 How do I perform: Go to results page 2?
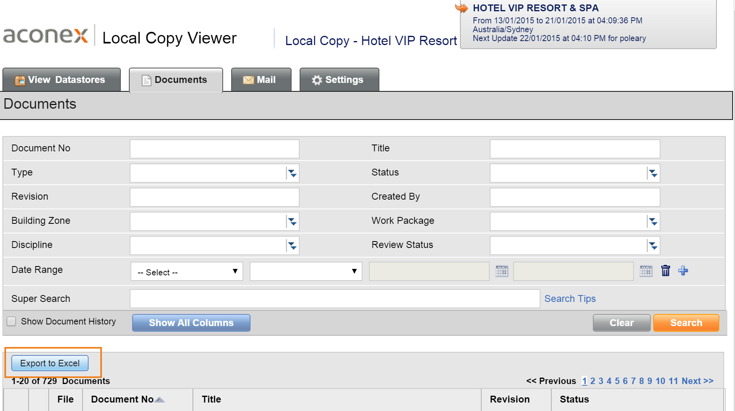(593, 381)
